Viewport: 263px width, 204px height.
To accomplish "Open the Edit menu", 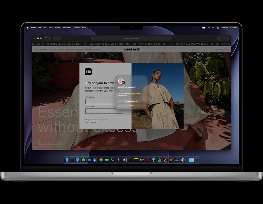I will [45, 28].
